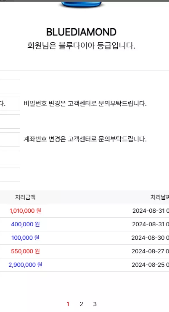Go to page 2 of history

(x=82, y=304)
